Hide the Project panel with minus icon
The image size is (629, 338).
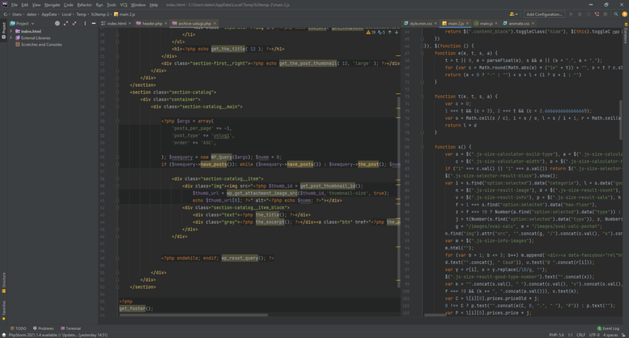click(x=93, y=23)
